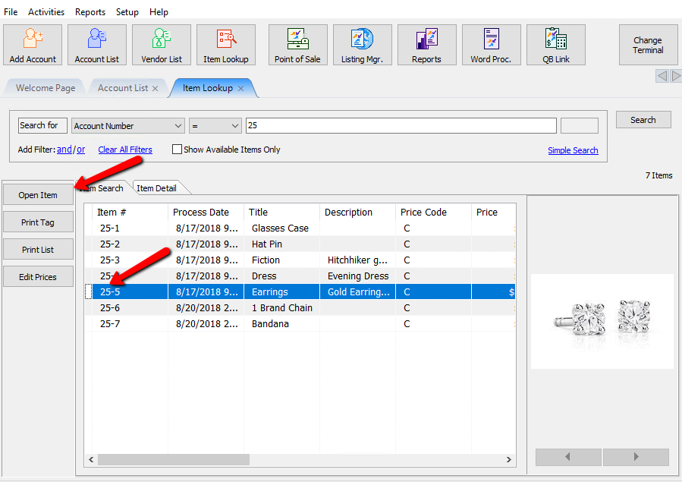
Task: Switch to the Item Detail tab
Action: 156,188
